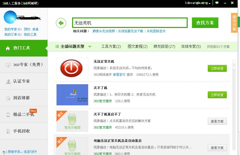Click 立即修复 for 无法正常关机
The width and height of the screenshot is (240, 155).
point(217,68)
